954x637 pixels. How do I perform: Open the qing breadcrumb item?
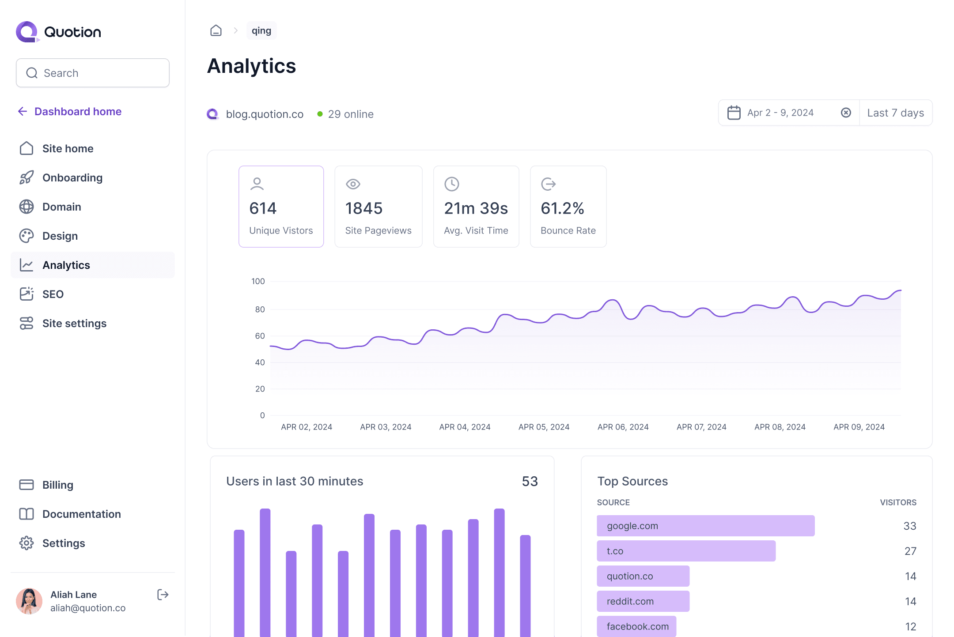pos(261,30)
